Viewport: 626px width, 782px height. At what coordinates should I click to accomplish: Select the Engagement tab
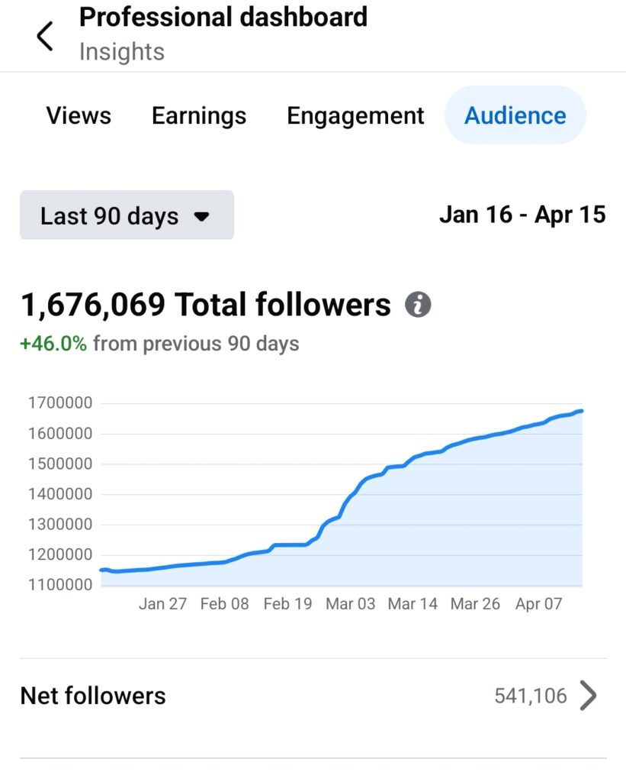point(355,115)
